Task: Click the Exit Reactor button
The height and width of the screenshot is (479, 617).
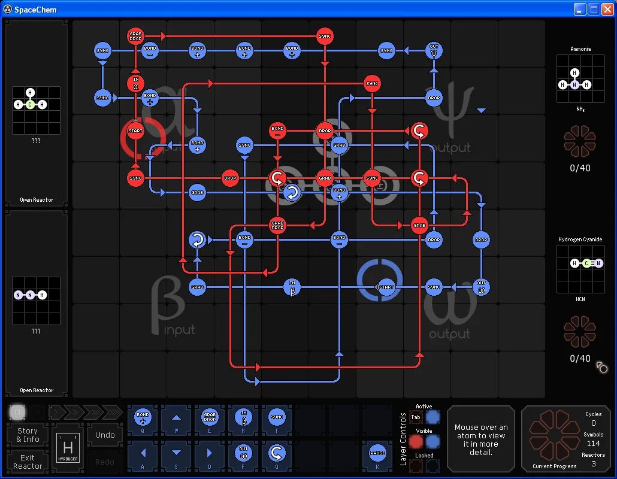Action: (28, 462)
